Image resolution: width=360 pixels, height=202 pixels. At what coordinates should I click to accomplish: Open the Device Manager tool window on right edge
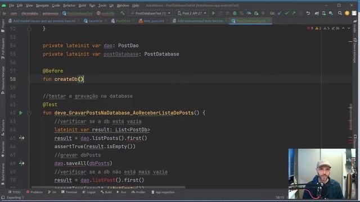click(x=355, y=50)
